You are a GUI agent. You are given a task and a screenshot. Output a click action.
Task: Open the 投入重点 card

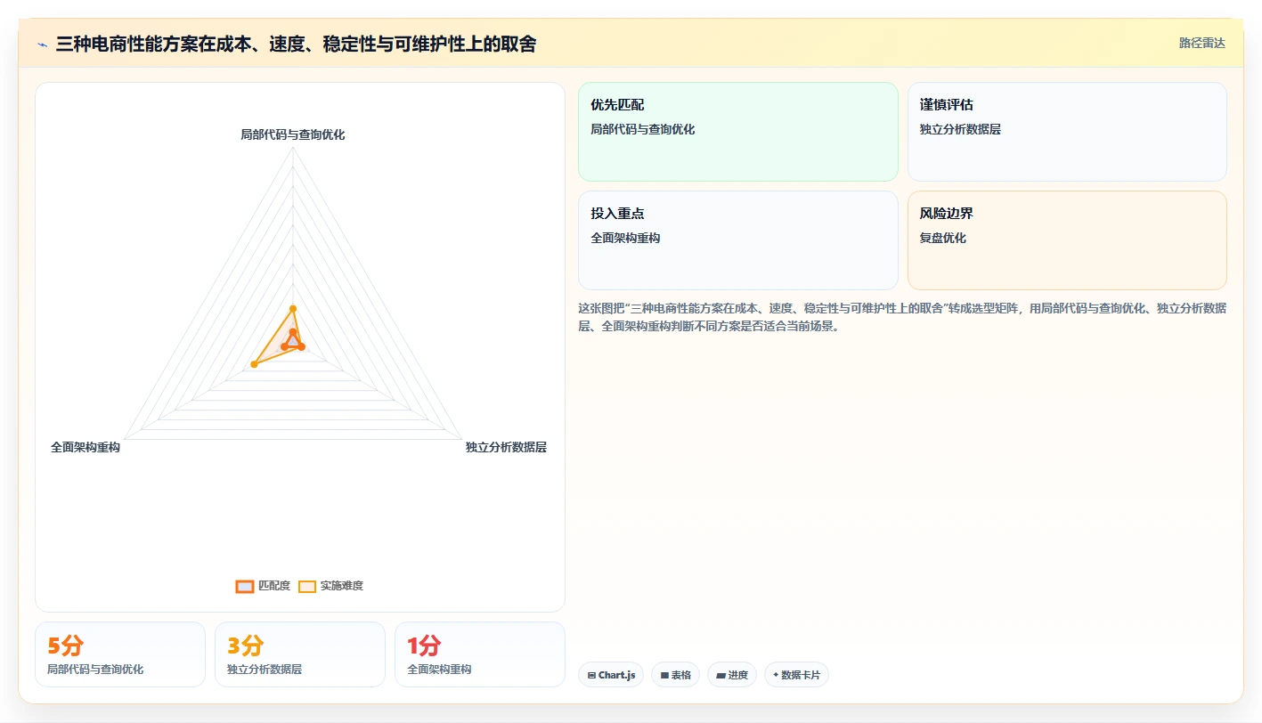click(x=738, y=240)
